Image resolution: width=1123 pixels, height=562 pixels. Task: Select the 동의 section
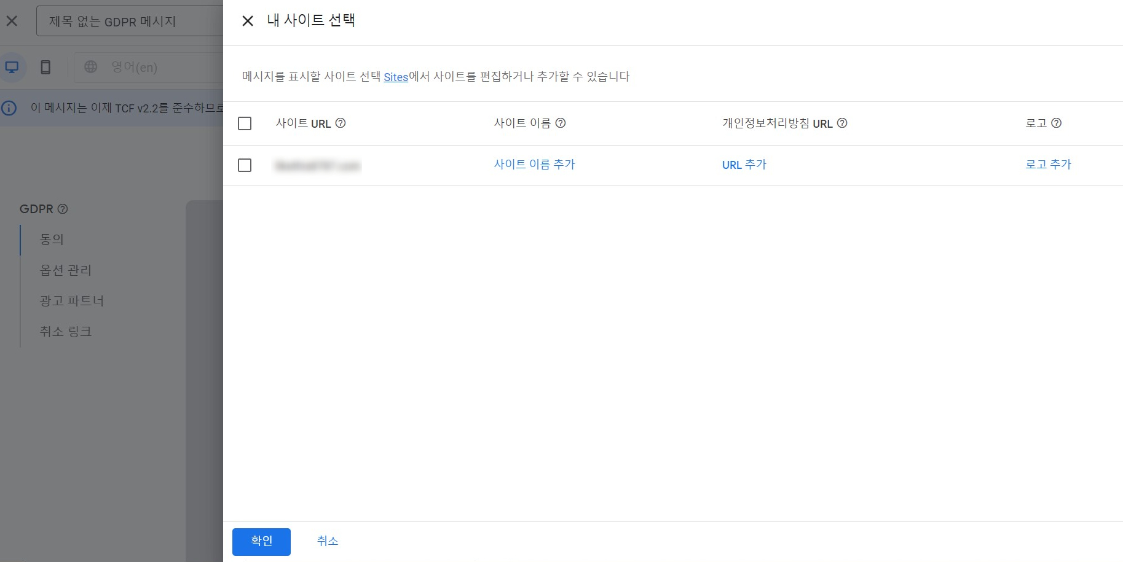coord(52,240)
